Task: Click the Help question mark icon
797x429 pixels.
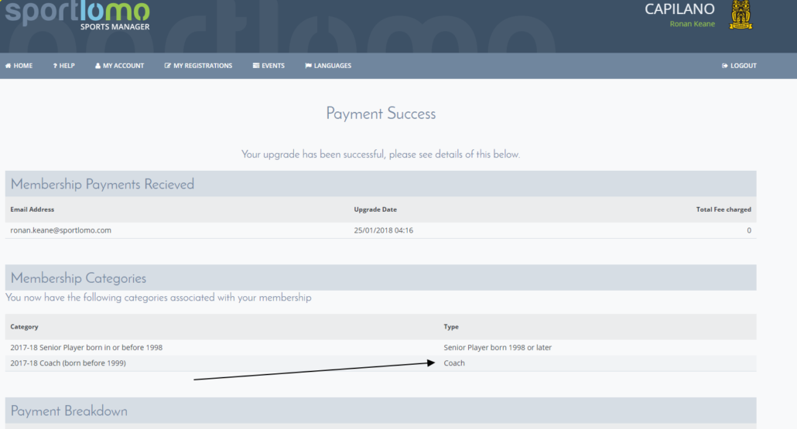Action: pyautogui.click(x=55, y=66)
